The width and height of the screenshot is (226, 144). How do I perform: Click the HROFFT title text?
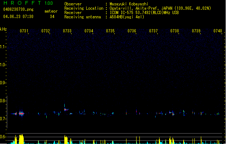click(23, 3)
